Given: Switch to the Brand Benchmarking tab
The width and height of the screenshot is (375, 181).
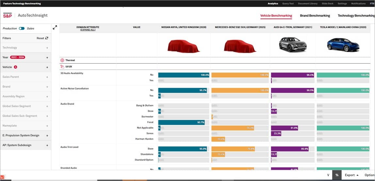Looking at the screenshot, I should pos(315,16).
